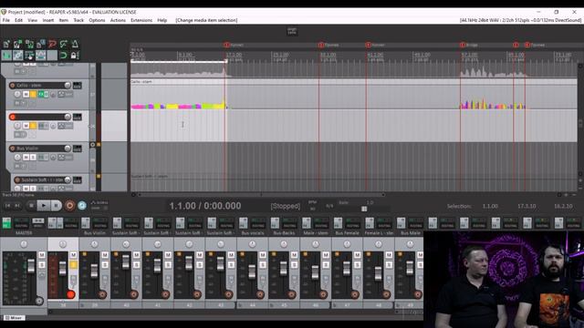Collapse the Bus Violin folder icon
Screen dimensions: 584x328
pos(93,145)
